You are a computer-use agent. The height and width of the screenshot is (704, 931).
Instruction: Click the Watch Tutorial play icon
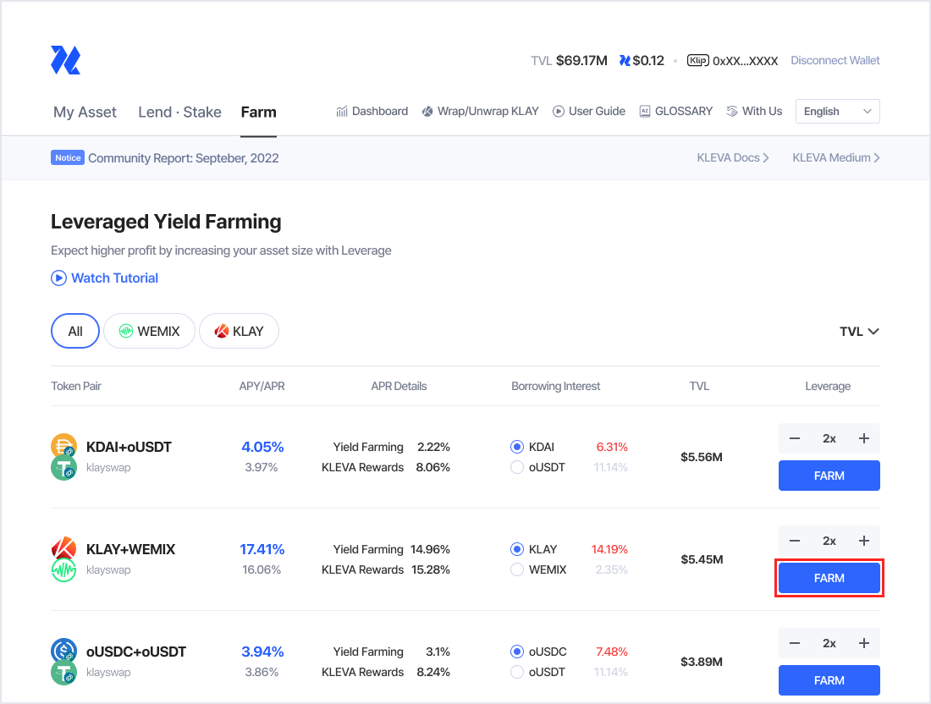click(58, 278)
